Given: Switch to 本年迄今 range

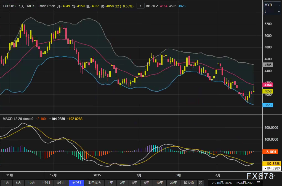Looking at the screenshot, I should click(x=94, y=183).
